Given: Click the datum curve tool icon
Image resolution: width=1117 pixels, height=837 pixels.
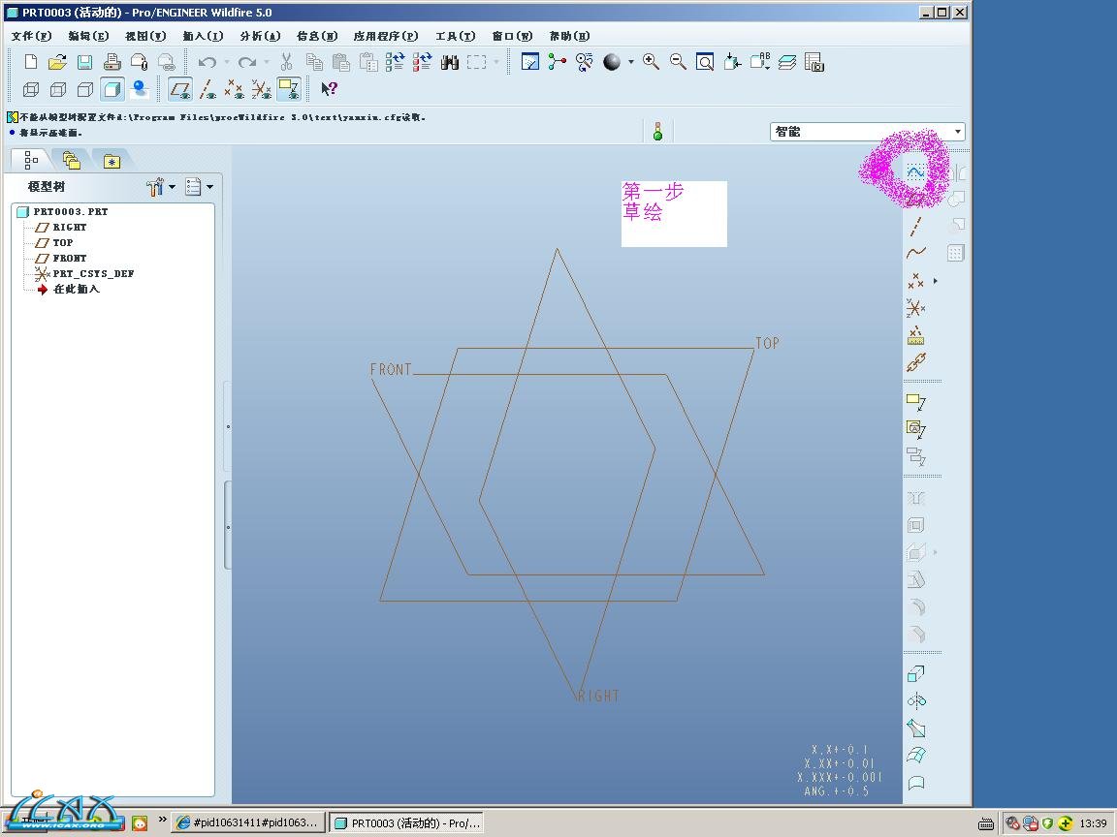Looking at the screenshot, I should pos(916,253).
